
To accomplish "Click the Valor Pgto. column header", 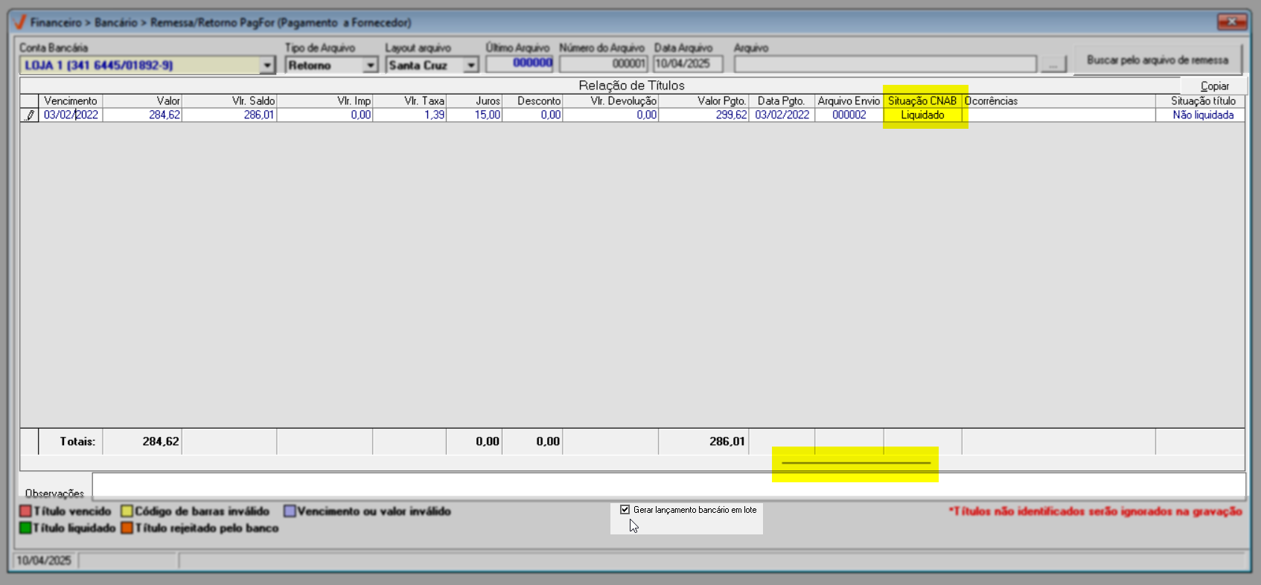I will tap(703, 100).
